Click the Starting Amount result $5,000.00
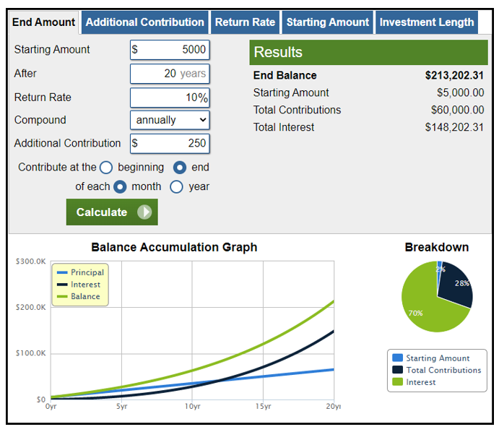499x432 pixels. tap(461, 92)
